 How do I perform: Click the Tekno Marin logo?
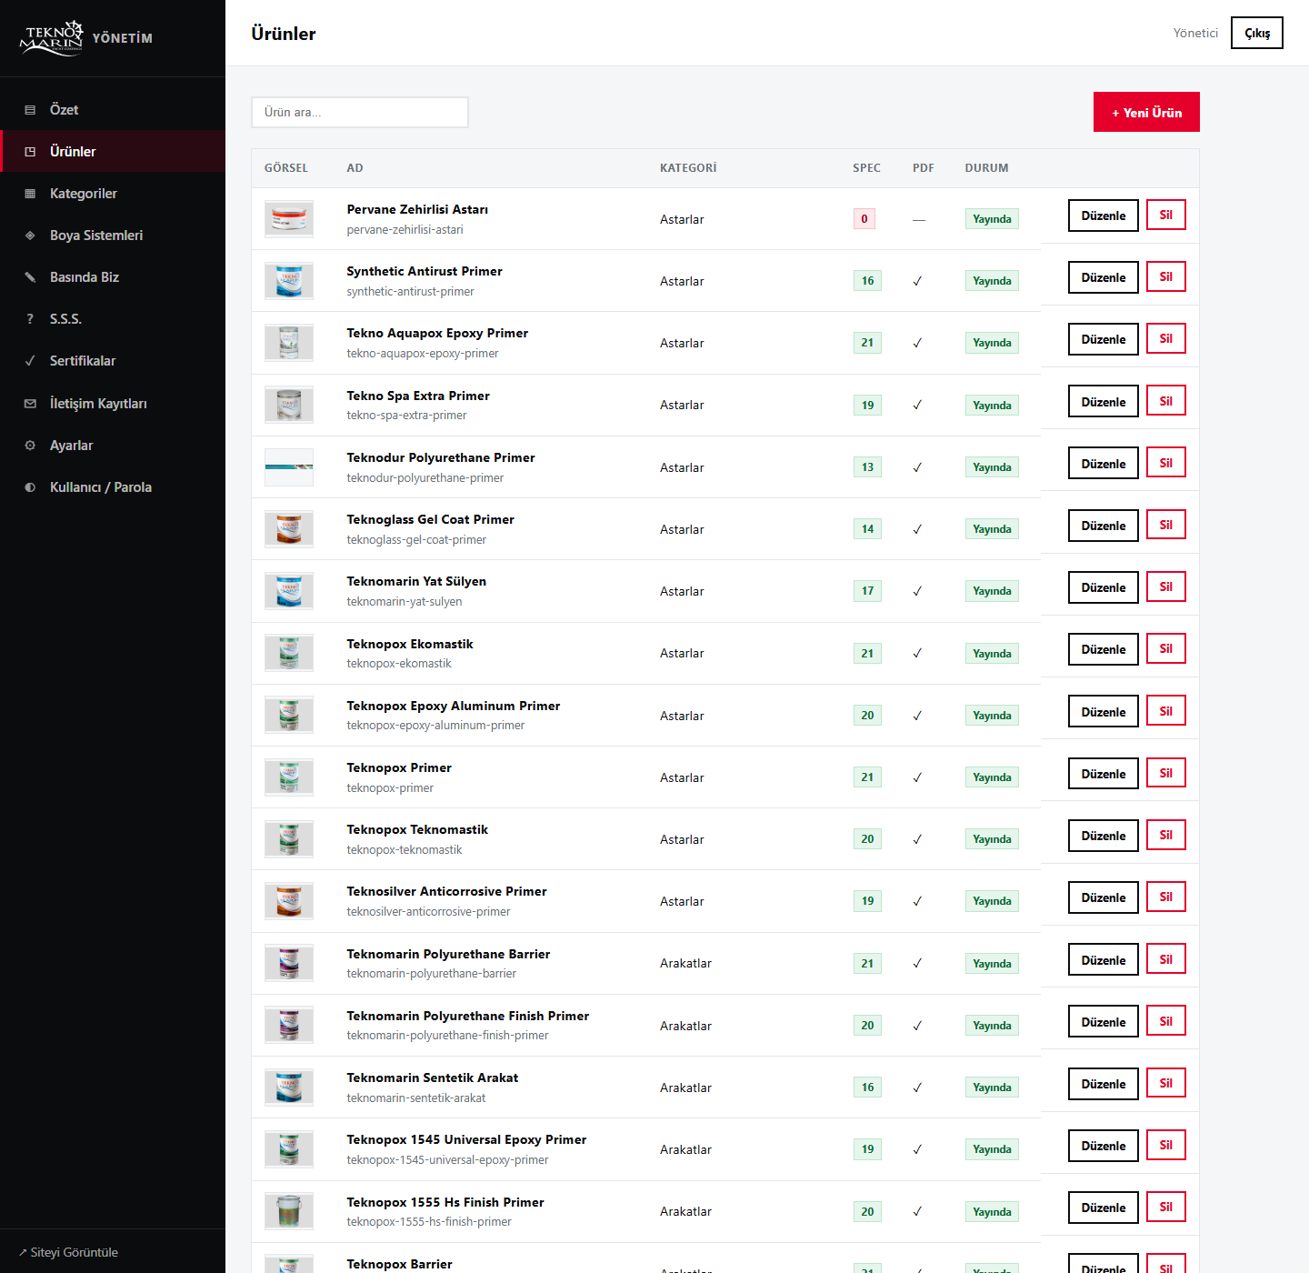coord(51,38)
